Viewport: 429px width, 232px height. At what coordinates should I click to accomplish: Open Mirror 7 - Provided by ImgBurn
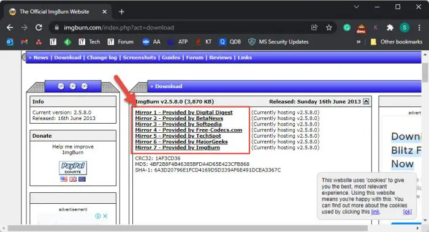tap(177, 148)
